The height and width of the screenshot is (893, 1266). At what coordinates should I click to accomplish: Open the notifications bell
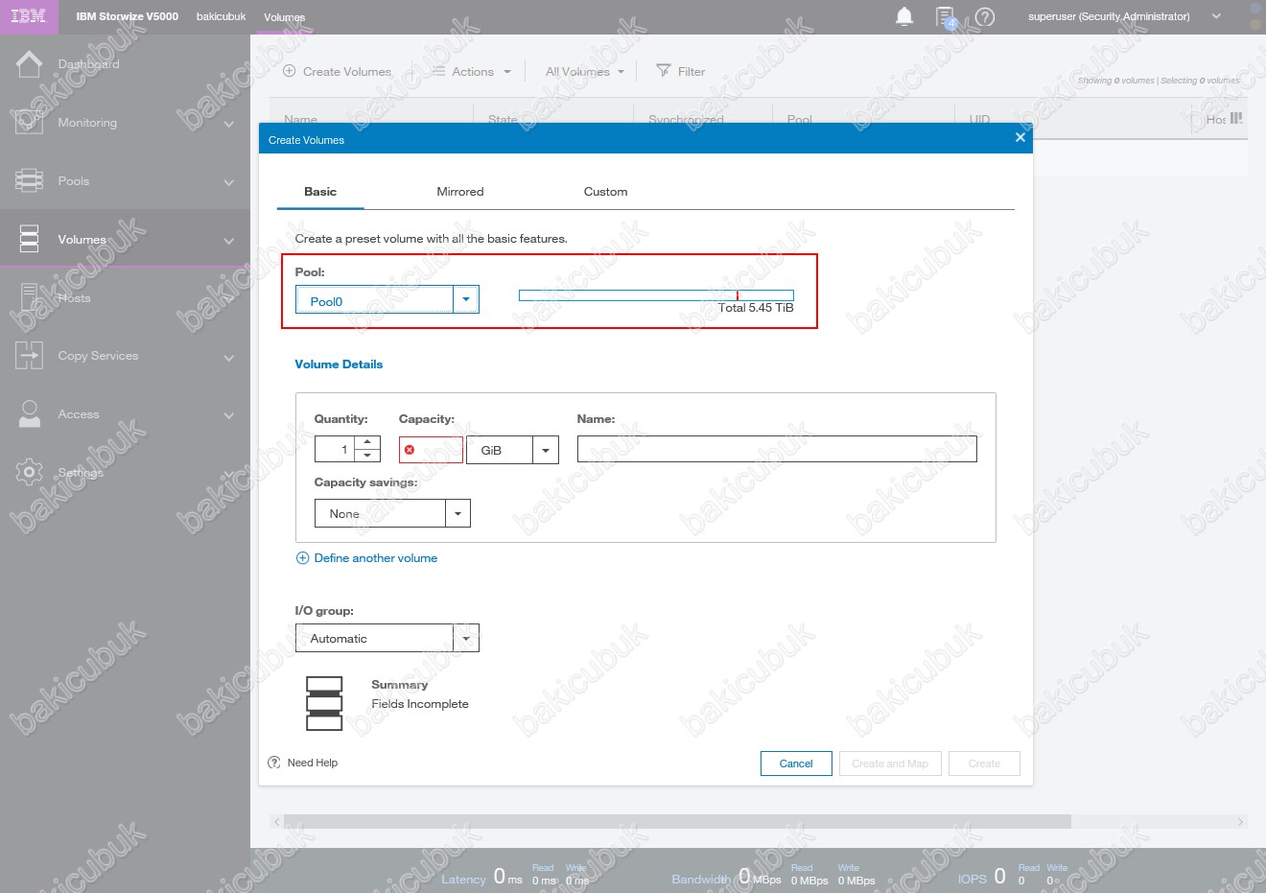(x=903, y=16)
